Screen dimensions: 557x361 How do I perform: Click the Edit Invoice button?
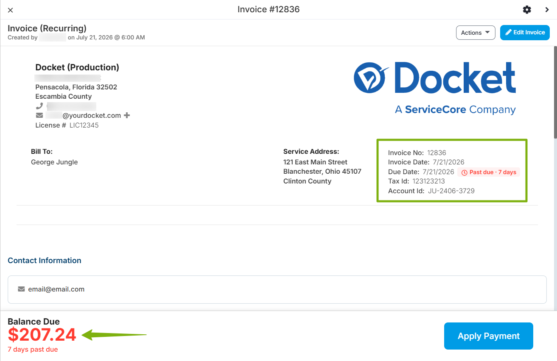coord(525,33)
